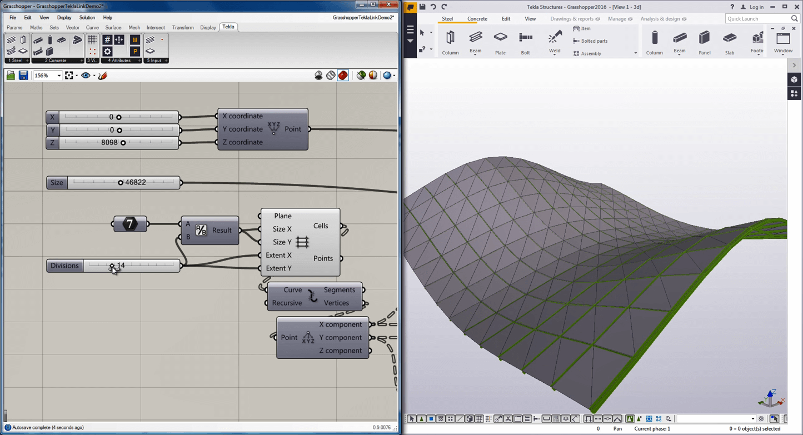This screenshot has width=803, height=435.
Task: Expand the Weld tool dropdown
Action: pyautogui.click(x=554, y=56)
